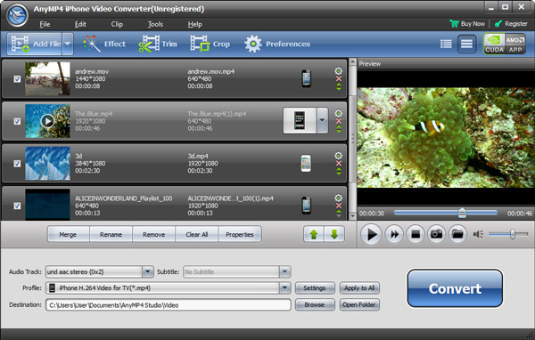Open the Tools menu
535x340 pixels.
pos(155,24)
